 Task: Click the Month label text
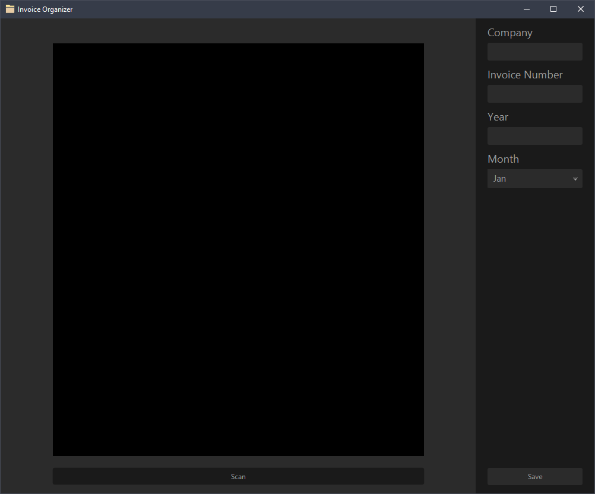(x=503, y=159)
